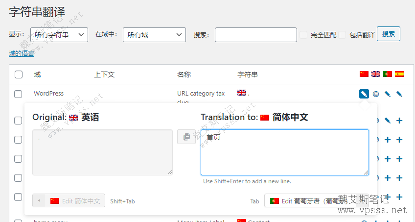
Task: Click the globe icon in WordPress row
Action: pos(376,94)
